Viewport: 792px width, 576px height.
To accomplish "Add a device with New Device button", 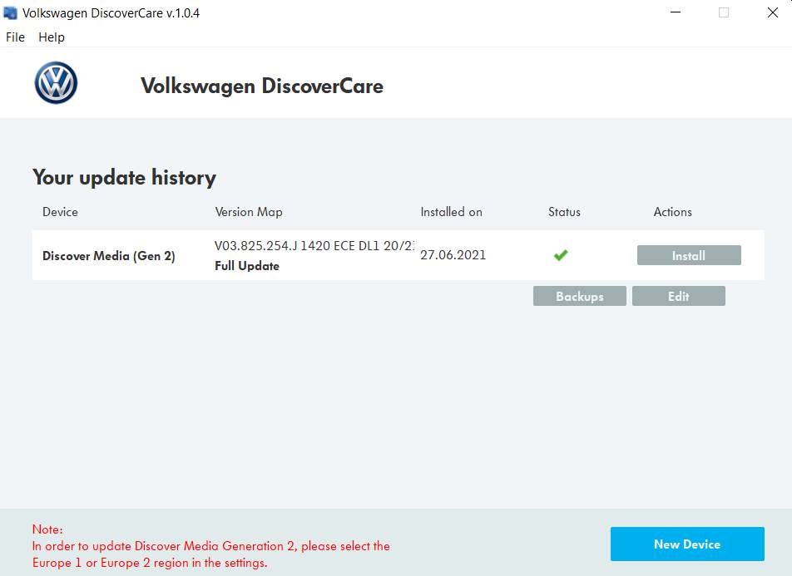I will coord(686,544).
